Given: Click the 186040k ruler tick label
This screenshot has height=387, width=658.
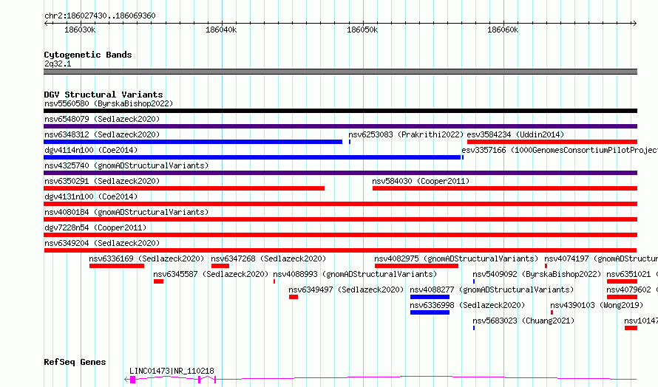Looking at the screenshot, I should pyautogui.click(x=221, y=30).
